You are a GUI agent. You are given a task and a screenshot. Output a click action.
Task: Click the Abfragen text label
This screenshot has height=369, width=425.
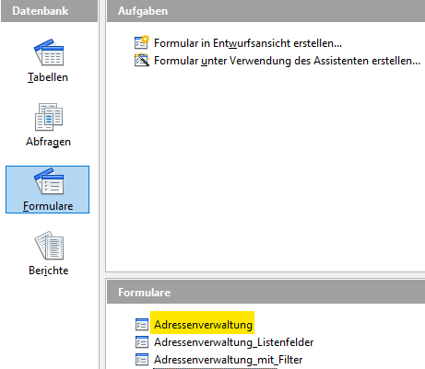(48, 142)
